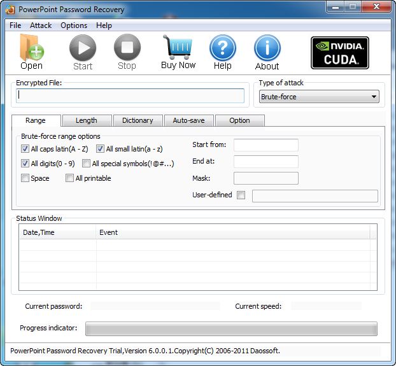Click the NVIDIA CUDA logo

[x=339, y=52]
